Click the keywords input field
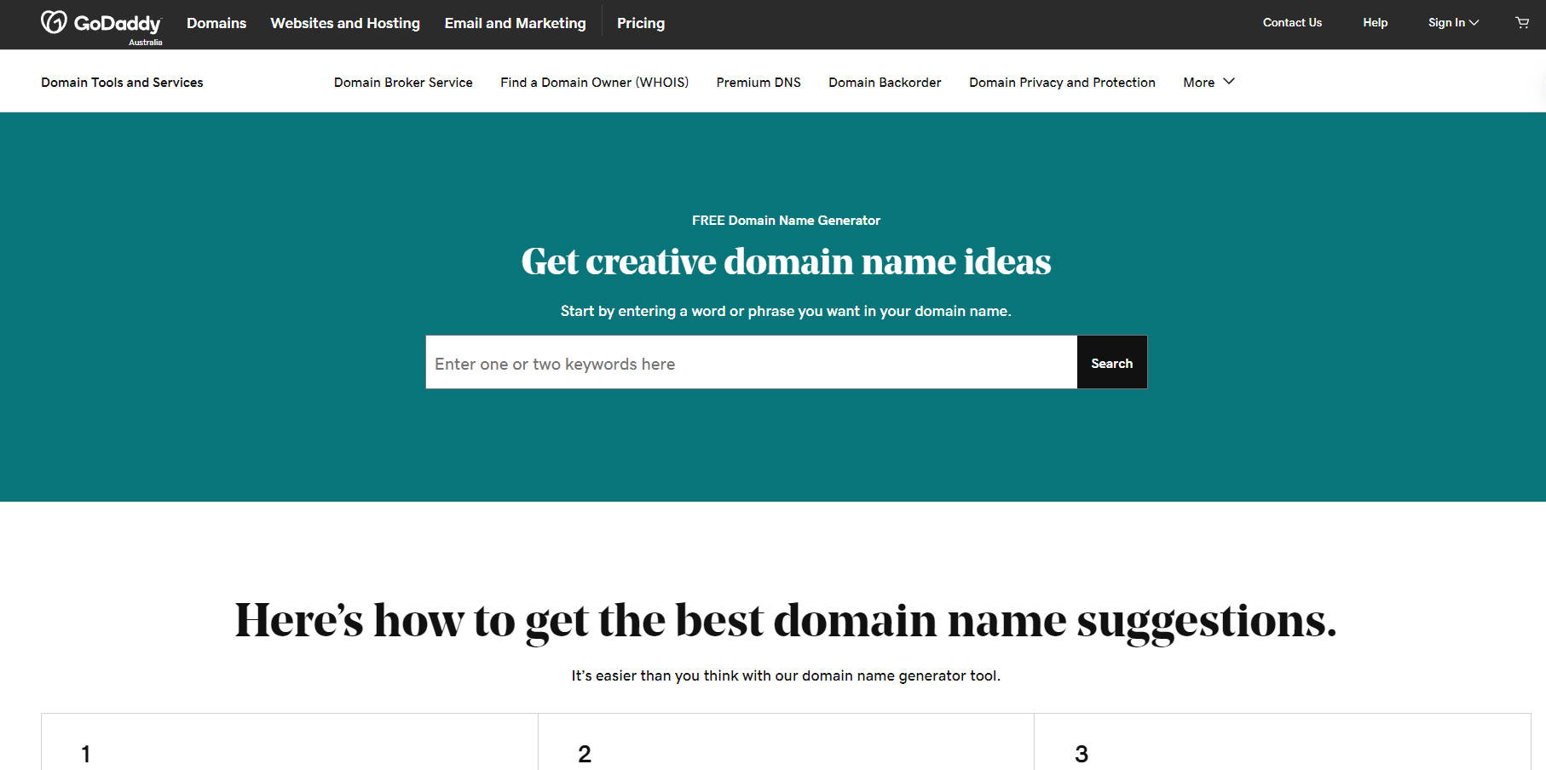The height and width of the screenshot is (770, 1546). pos(750,362)
